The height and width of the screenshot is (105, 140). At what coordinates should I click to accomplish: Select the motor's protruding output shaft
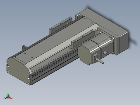(x=100, y=61)
